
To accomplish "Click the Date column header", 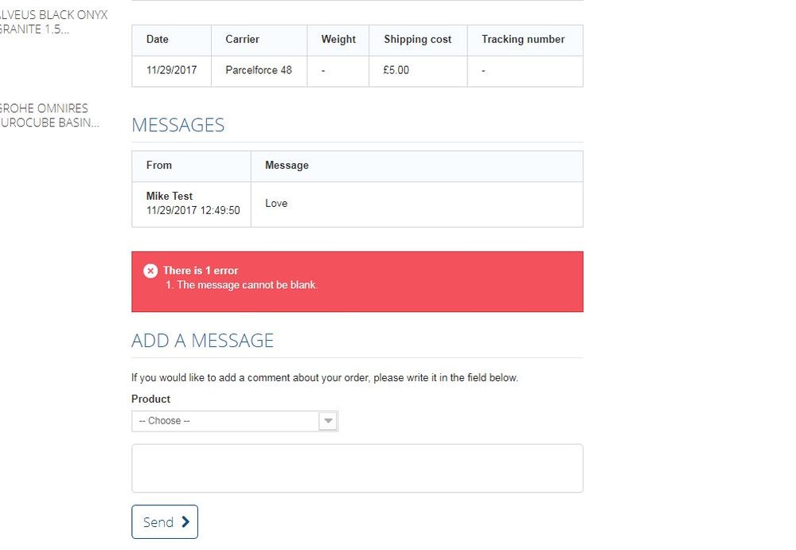I will coord(158,39).
